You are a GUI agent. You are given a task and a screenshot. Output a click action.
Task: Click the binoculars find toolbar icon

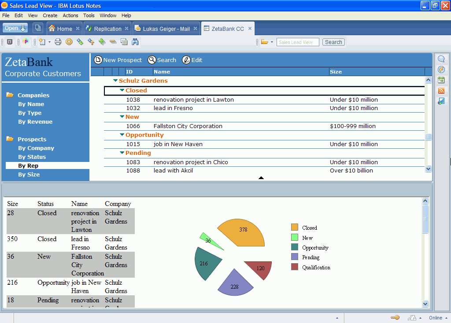[135, 42]
